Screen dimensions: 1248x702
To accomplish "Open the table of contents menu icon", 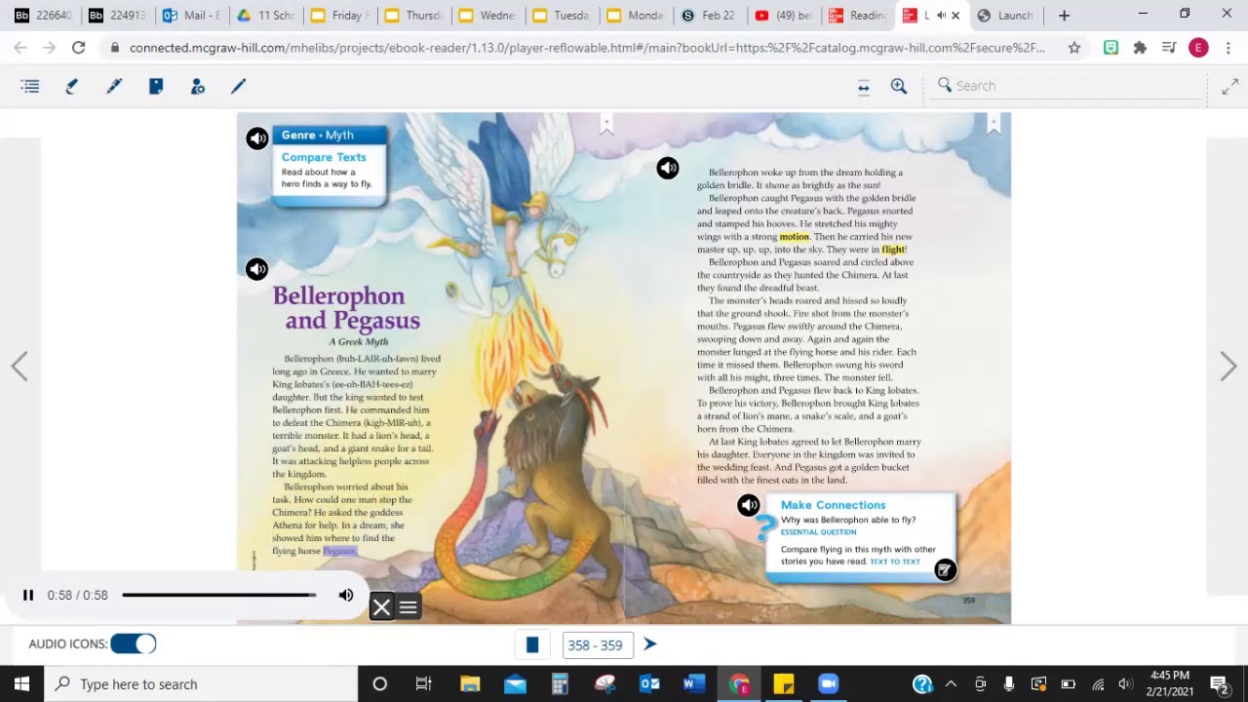I will (30, 87).
